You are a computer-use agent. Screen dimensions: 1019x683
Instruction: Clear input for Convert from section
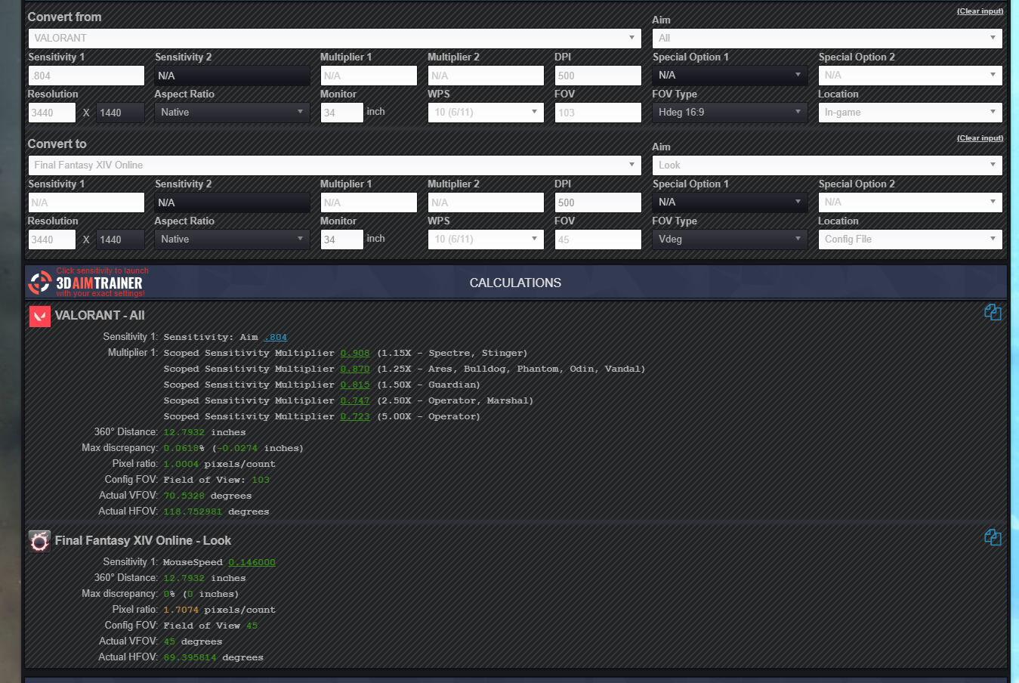[980, 11]
